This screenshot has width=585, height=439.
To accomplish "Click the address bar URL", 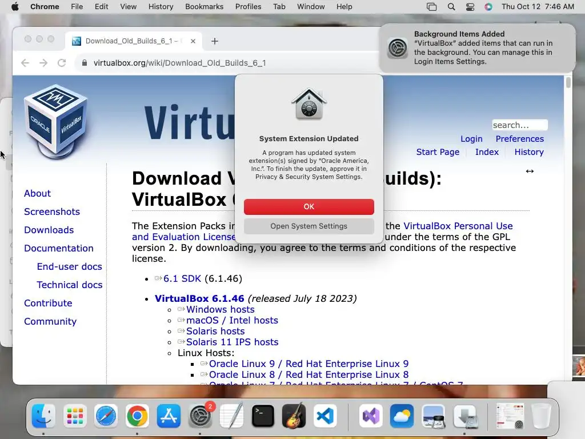I will (179, 63).
